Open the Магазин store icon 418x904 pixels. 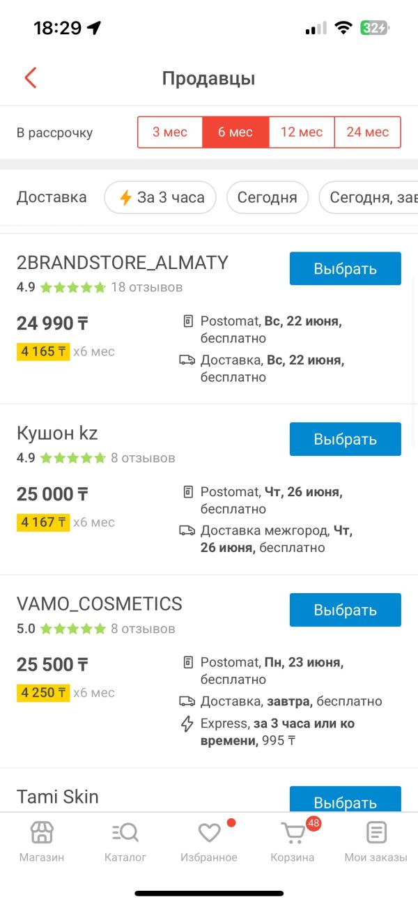(42, 832)
